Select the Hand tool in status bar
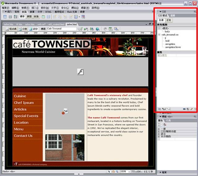 113,171
